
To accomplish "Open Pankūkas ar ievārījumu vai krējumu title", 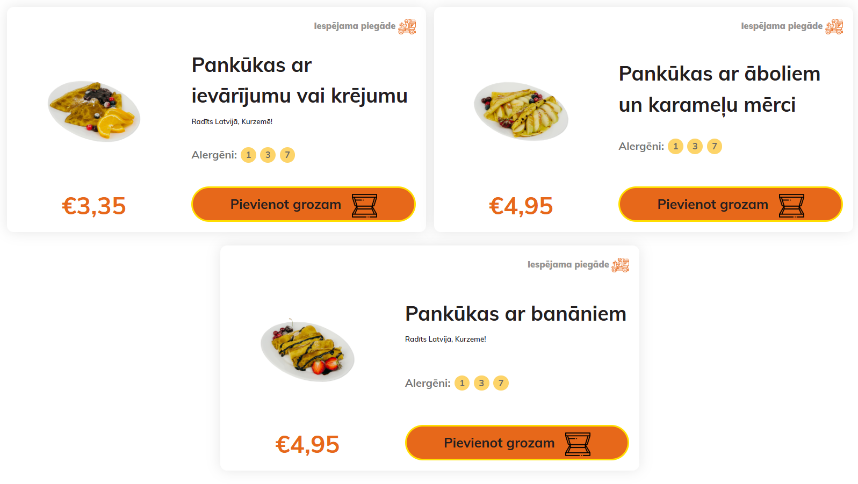I will click(x=299, y=81).
